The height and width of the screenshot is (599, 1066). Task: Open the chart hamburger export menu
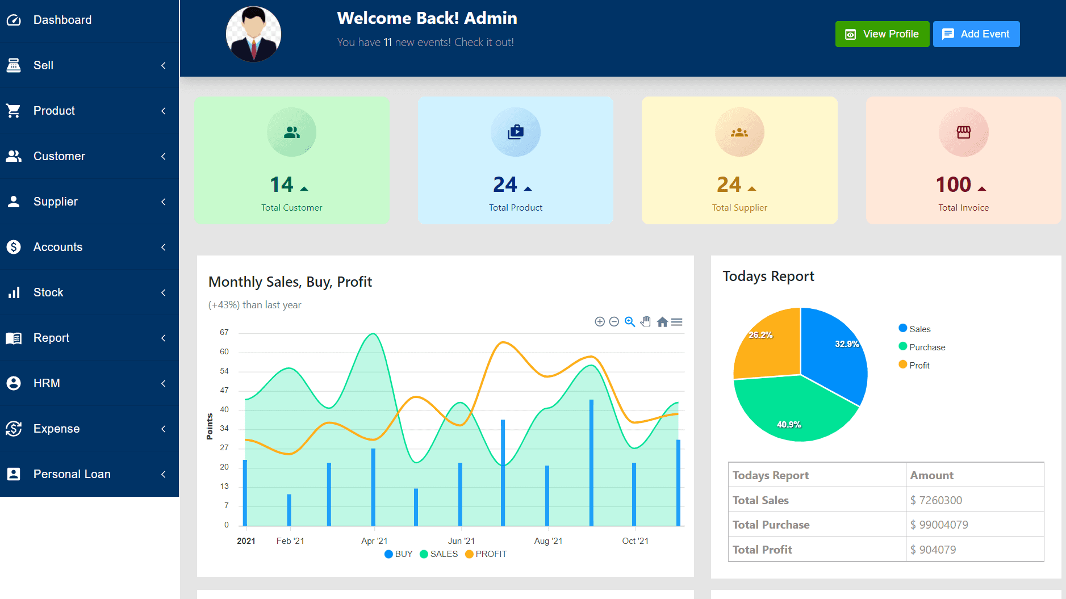tap(677, 322)
